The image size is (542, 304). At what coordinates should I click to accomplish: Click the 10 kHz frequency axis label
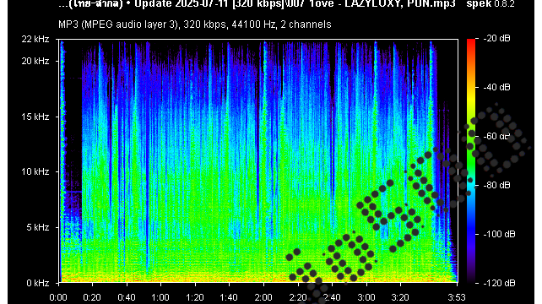35,171
